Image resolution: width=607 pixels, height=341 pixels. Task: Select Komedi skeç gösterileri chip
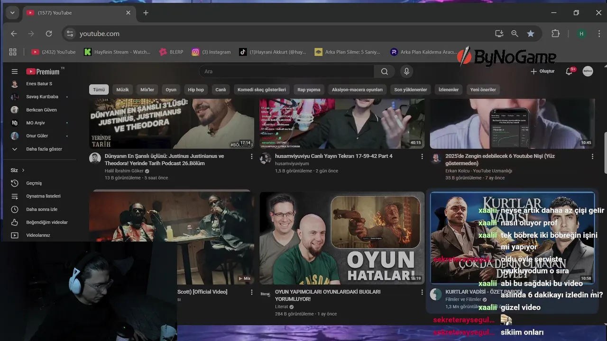click(x=262, y=90)
